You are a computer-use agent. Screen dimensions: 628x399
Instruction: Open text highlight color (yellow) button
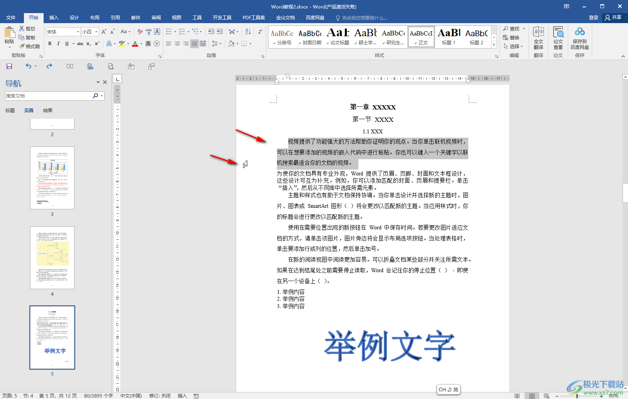pos(122,44)
